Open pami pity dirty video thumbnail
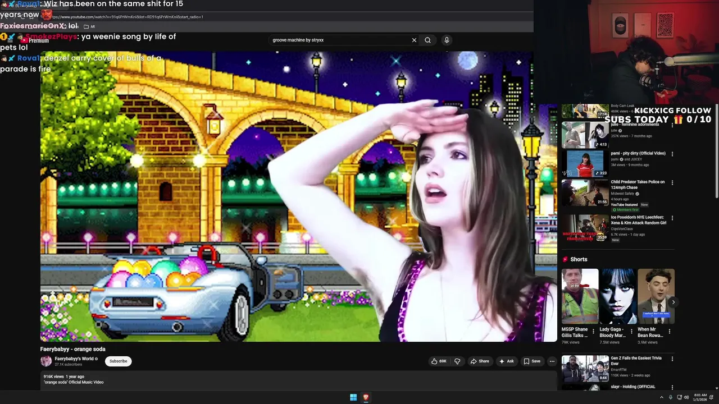Image resolution: width=719 pixels, height=404 pixels. (x=585, y=163)
